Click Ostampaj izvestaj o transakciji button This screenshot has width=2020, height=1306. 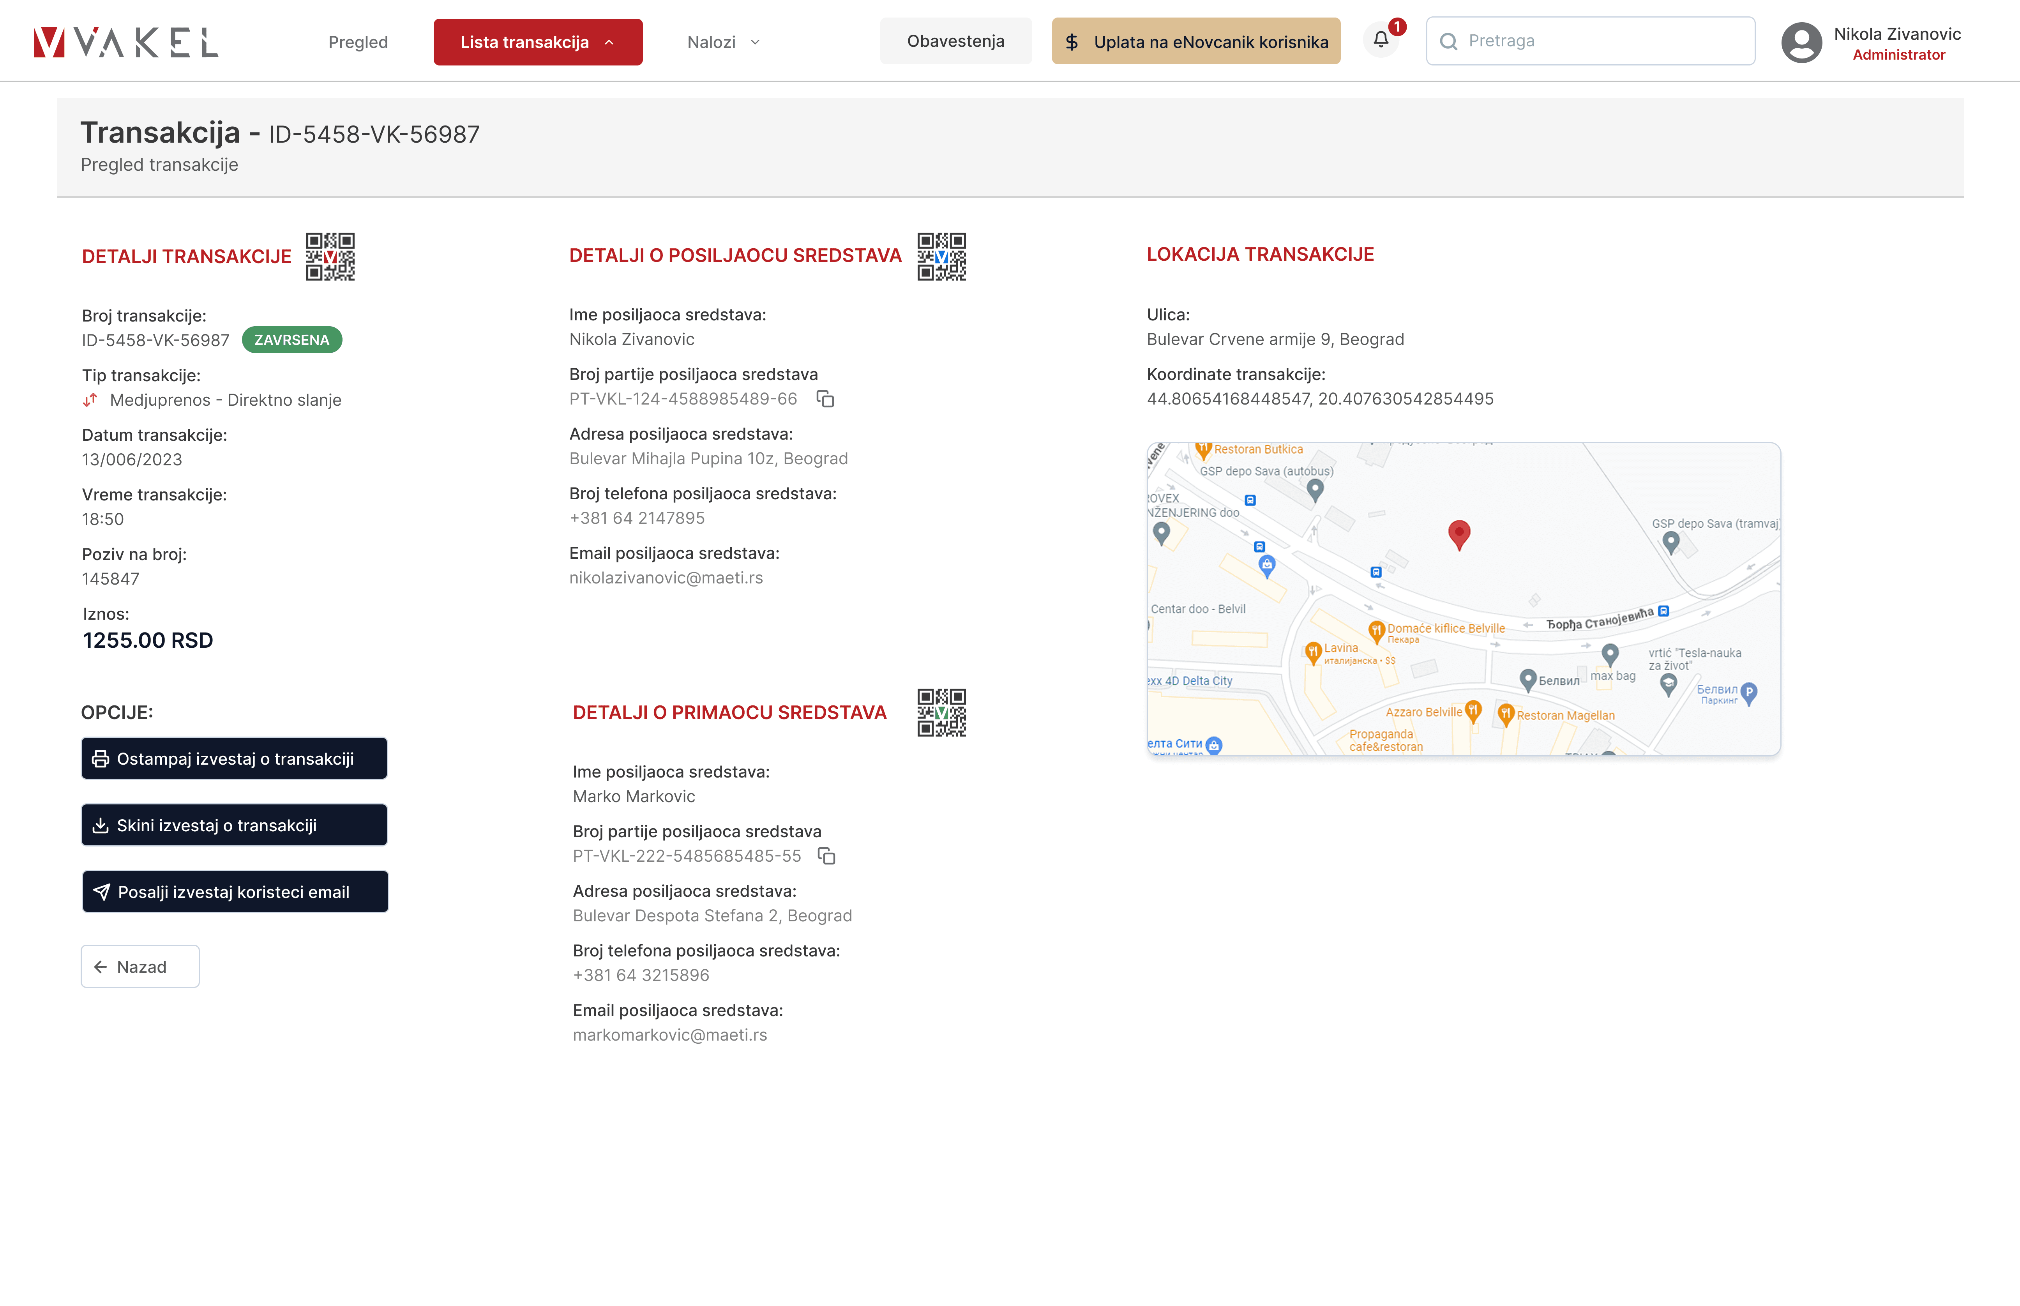[234, 758]
